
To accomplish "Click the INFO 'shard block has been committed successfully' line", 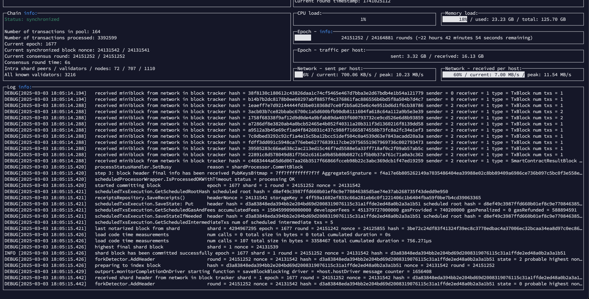I will pyautogui.click(x=285, y=252).
